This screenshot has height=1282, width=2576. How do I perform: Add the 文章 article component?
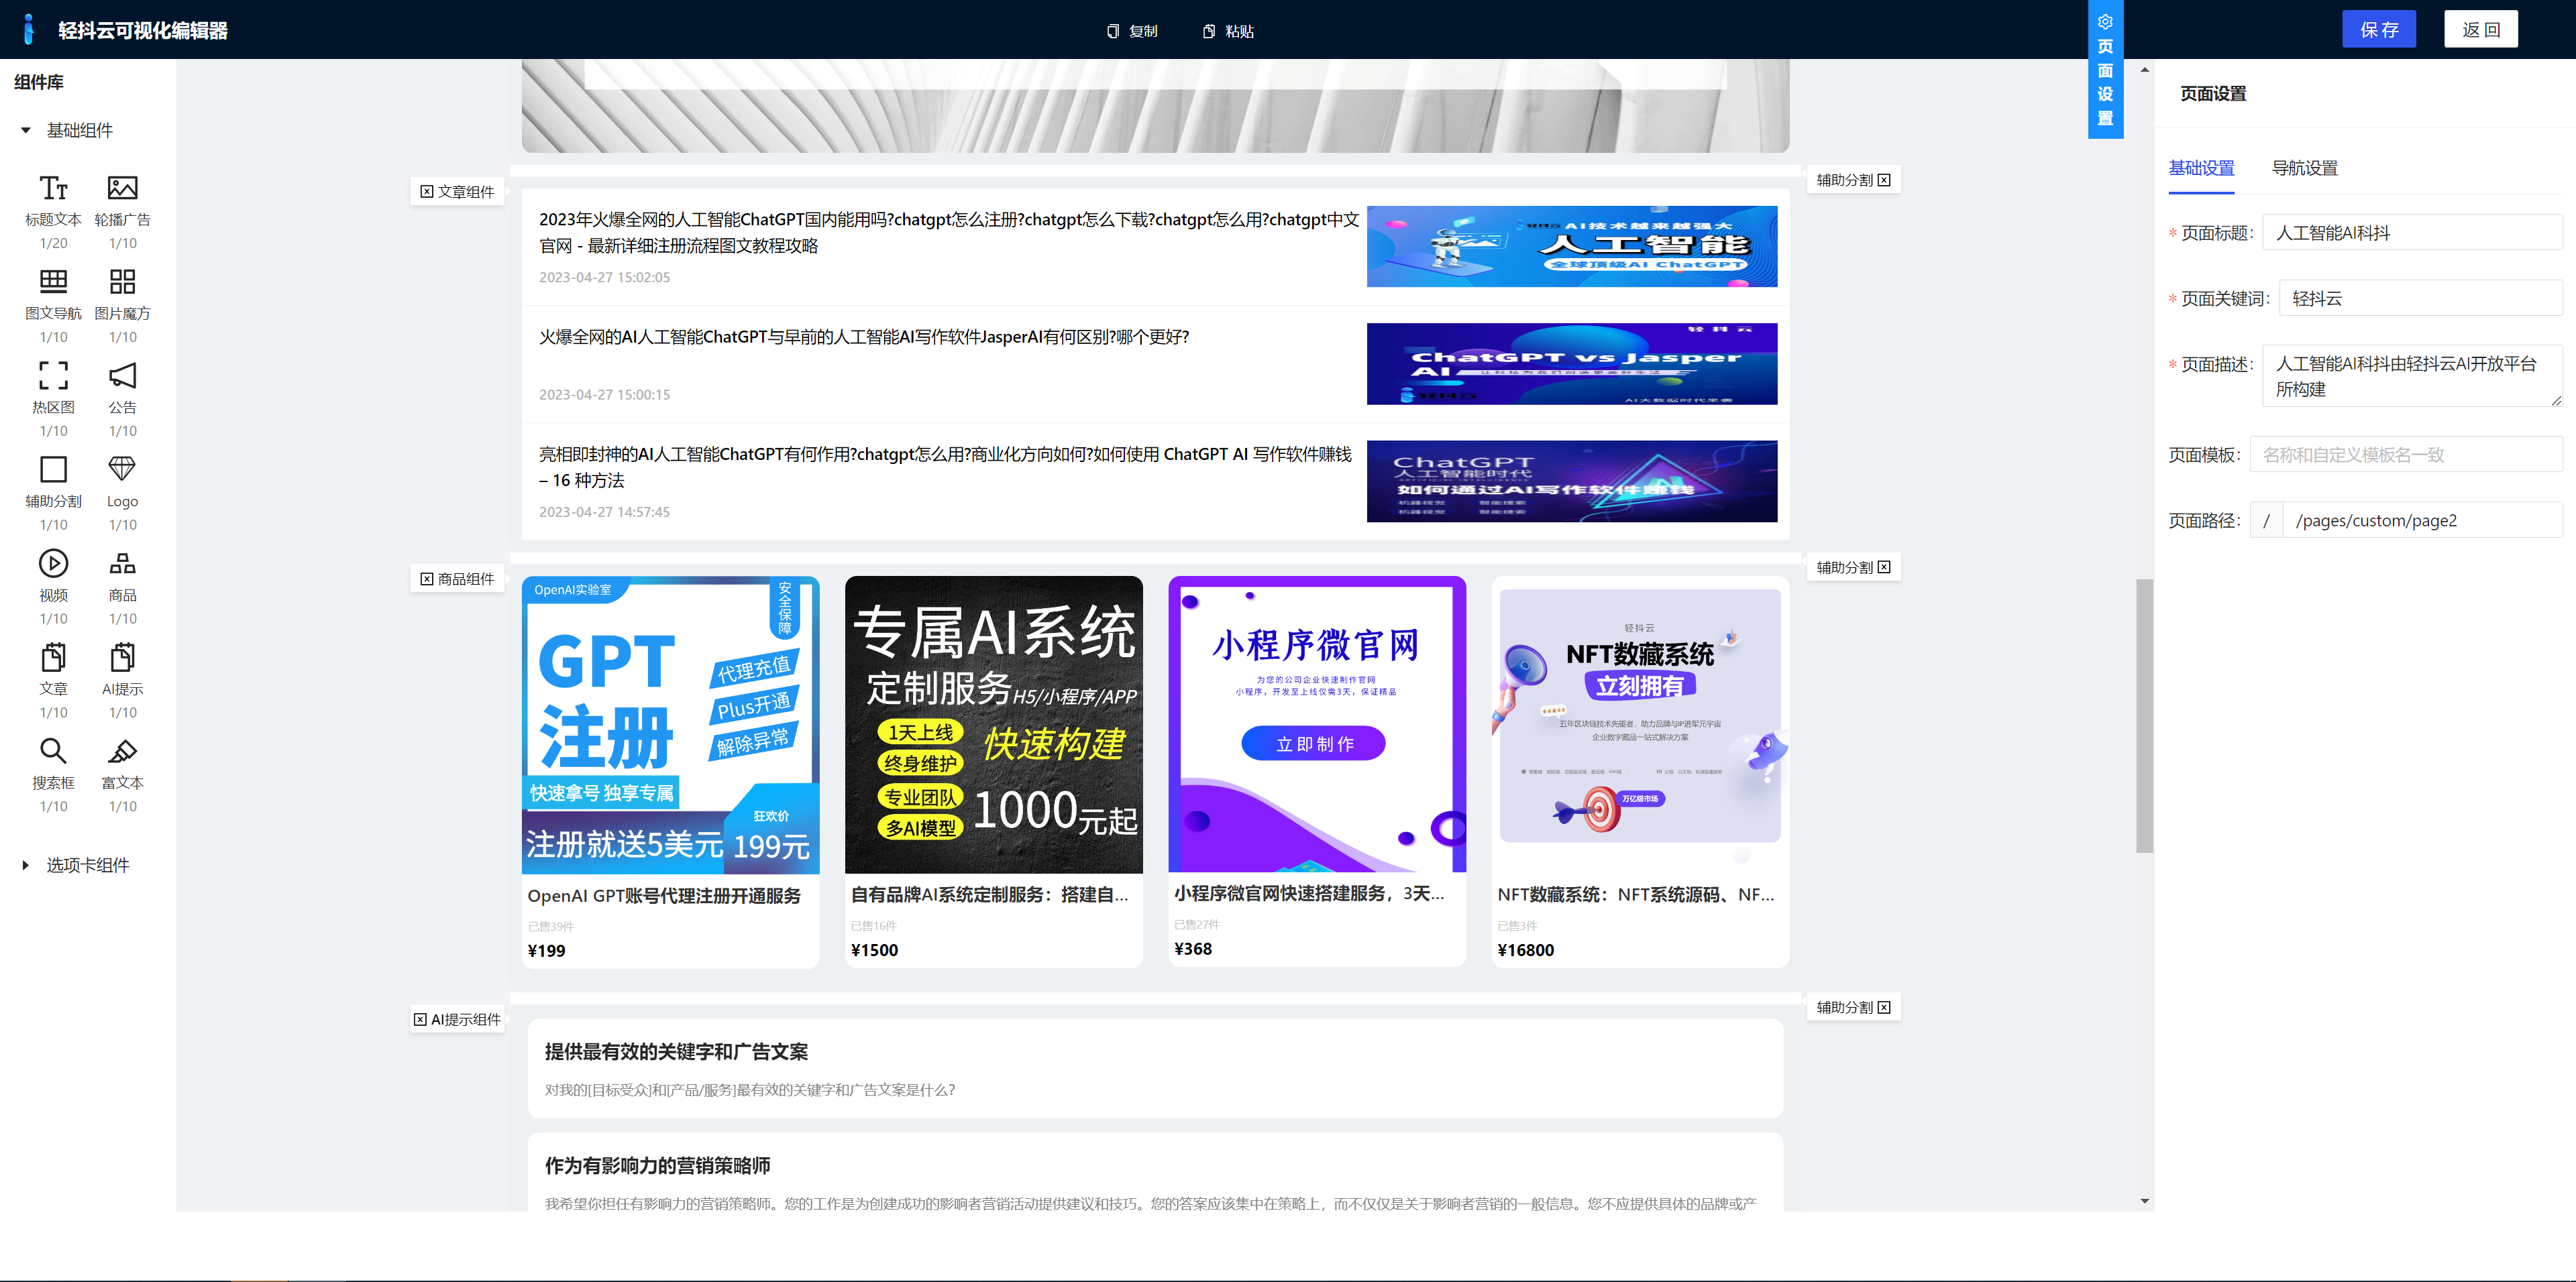tap(53, 681)
